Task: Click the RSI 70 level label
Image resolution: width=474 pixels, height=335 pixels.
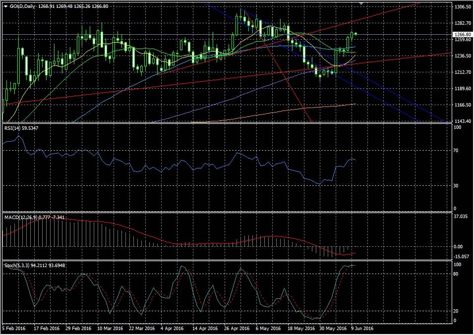Action: point(457,151)
